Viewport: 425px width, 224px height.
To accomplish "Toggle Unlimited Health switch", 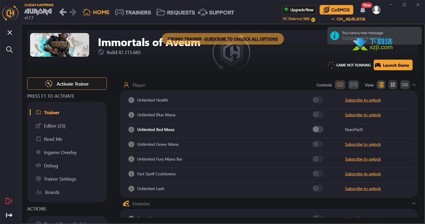I will (x=318, y=100).
